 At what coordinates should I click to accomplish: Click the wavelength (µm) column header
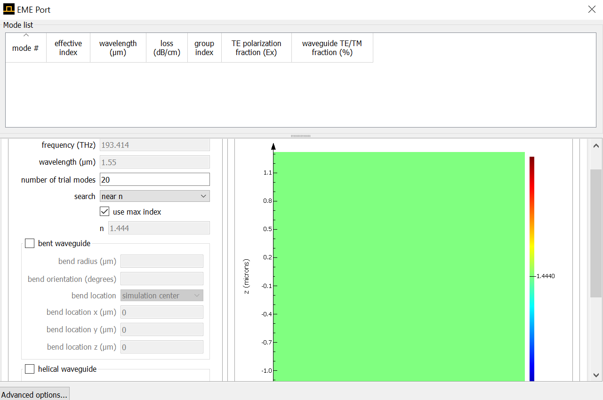118,48
